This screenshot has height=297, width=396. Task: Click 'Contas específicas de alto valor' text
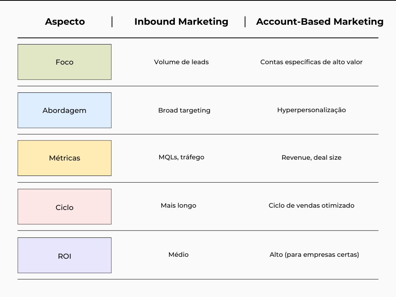tap(311, 62)
